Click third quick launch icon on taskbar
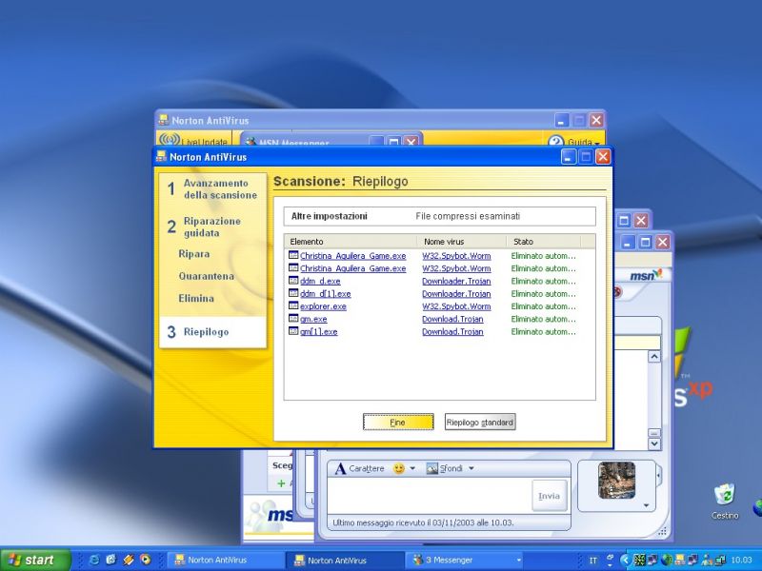The image size is (762, 571). pos(129,560)
